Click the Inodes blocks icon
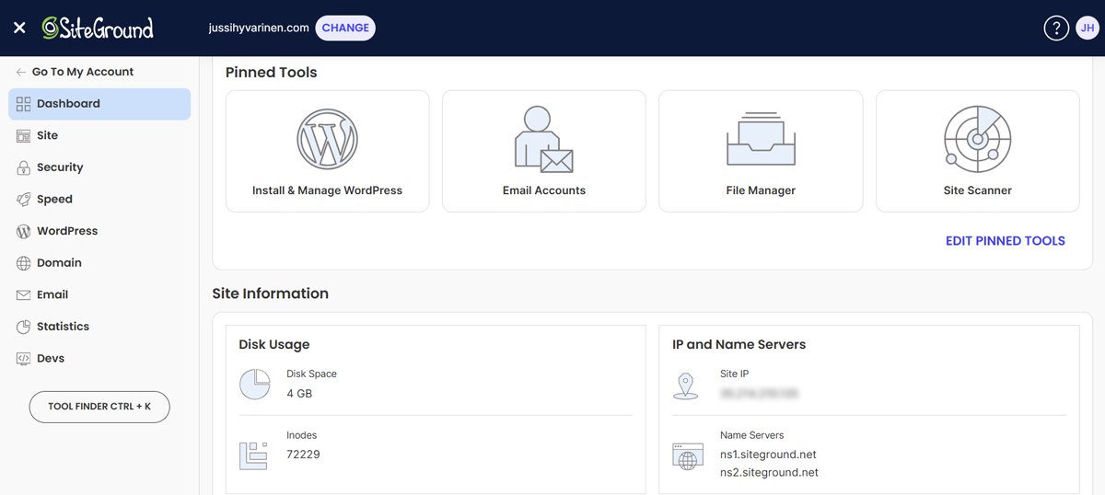 pos(253,455)
